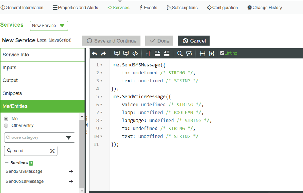Click the collapse all code folds icon
Screen dimensions: 303x193
(203, 53)
